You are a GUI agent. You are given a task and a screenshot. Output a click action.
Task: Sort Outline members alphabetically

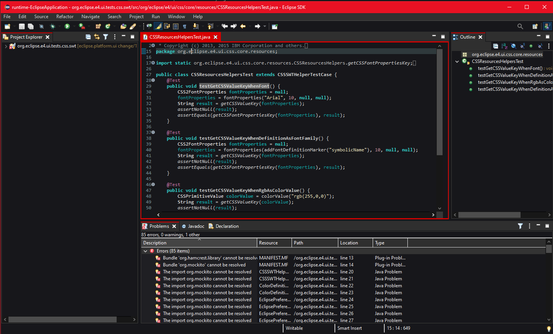(504, 46)
